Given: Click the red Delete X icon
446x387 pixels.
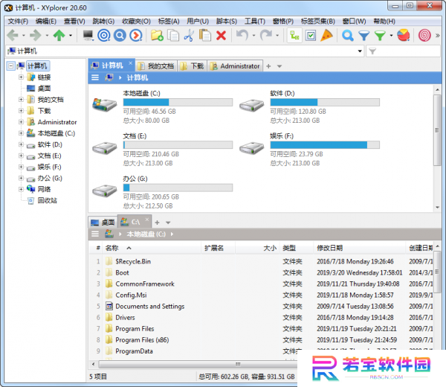Looking at the screenshot, I should (x=221, y=35).
